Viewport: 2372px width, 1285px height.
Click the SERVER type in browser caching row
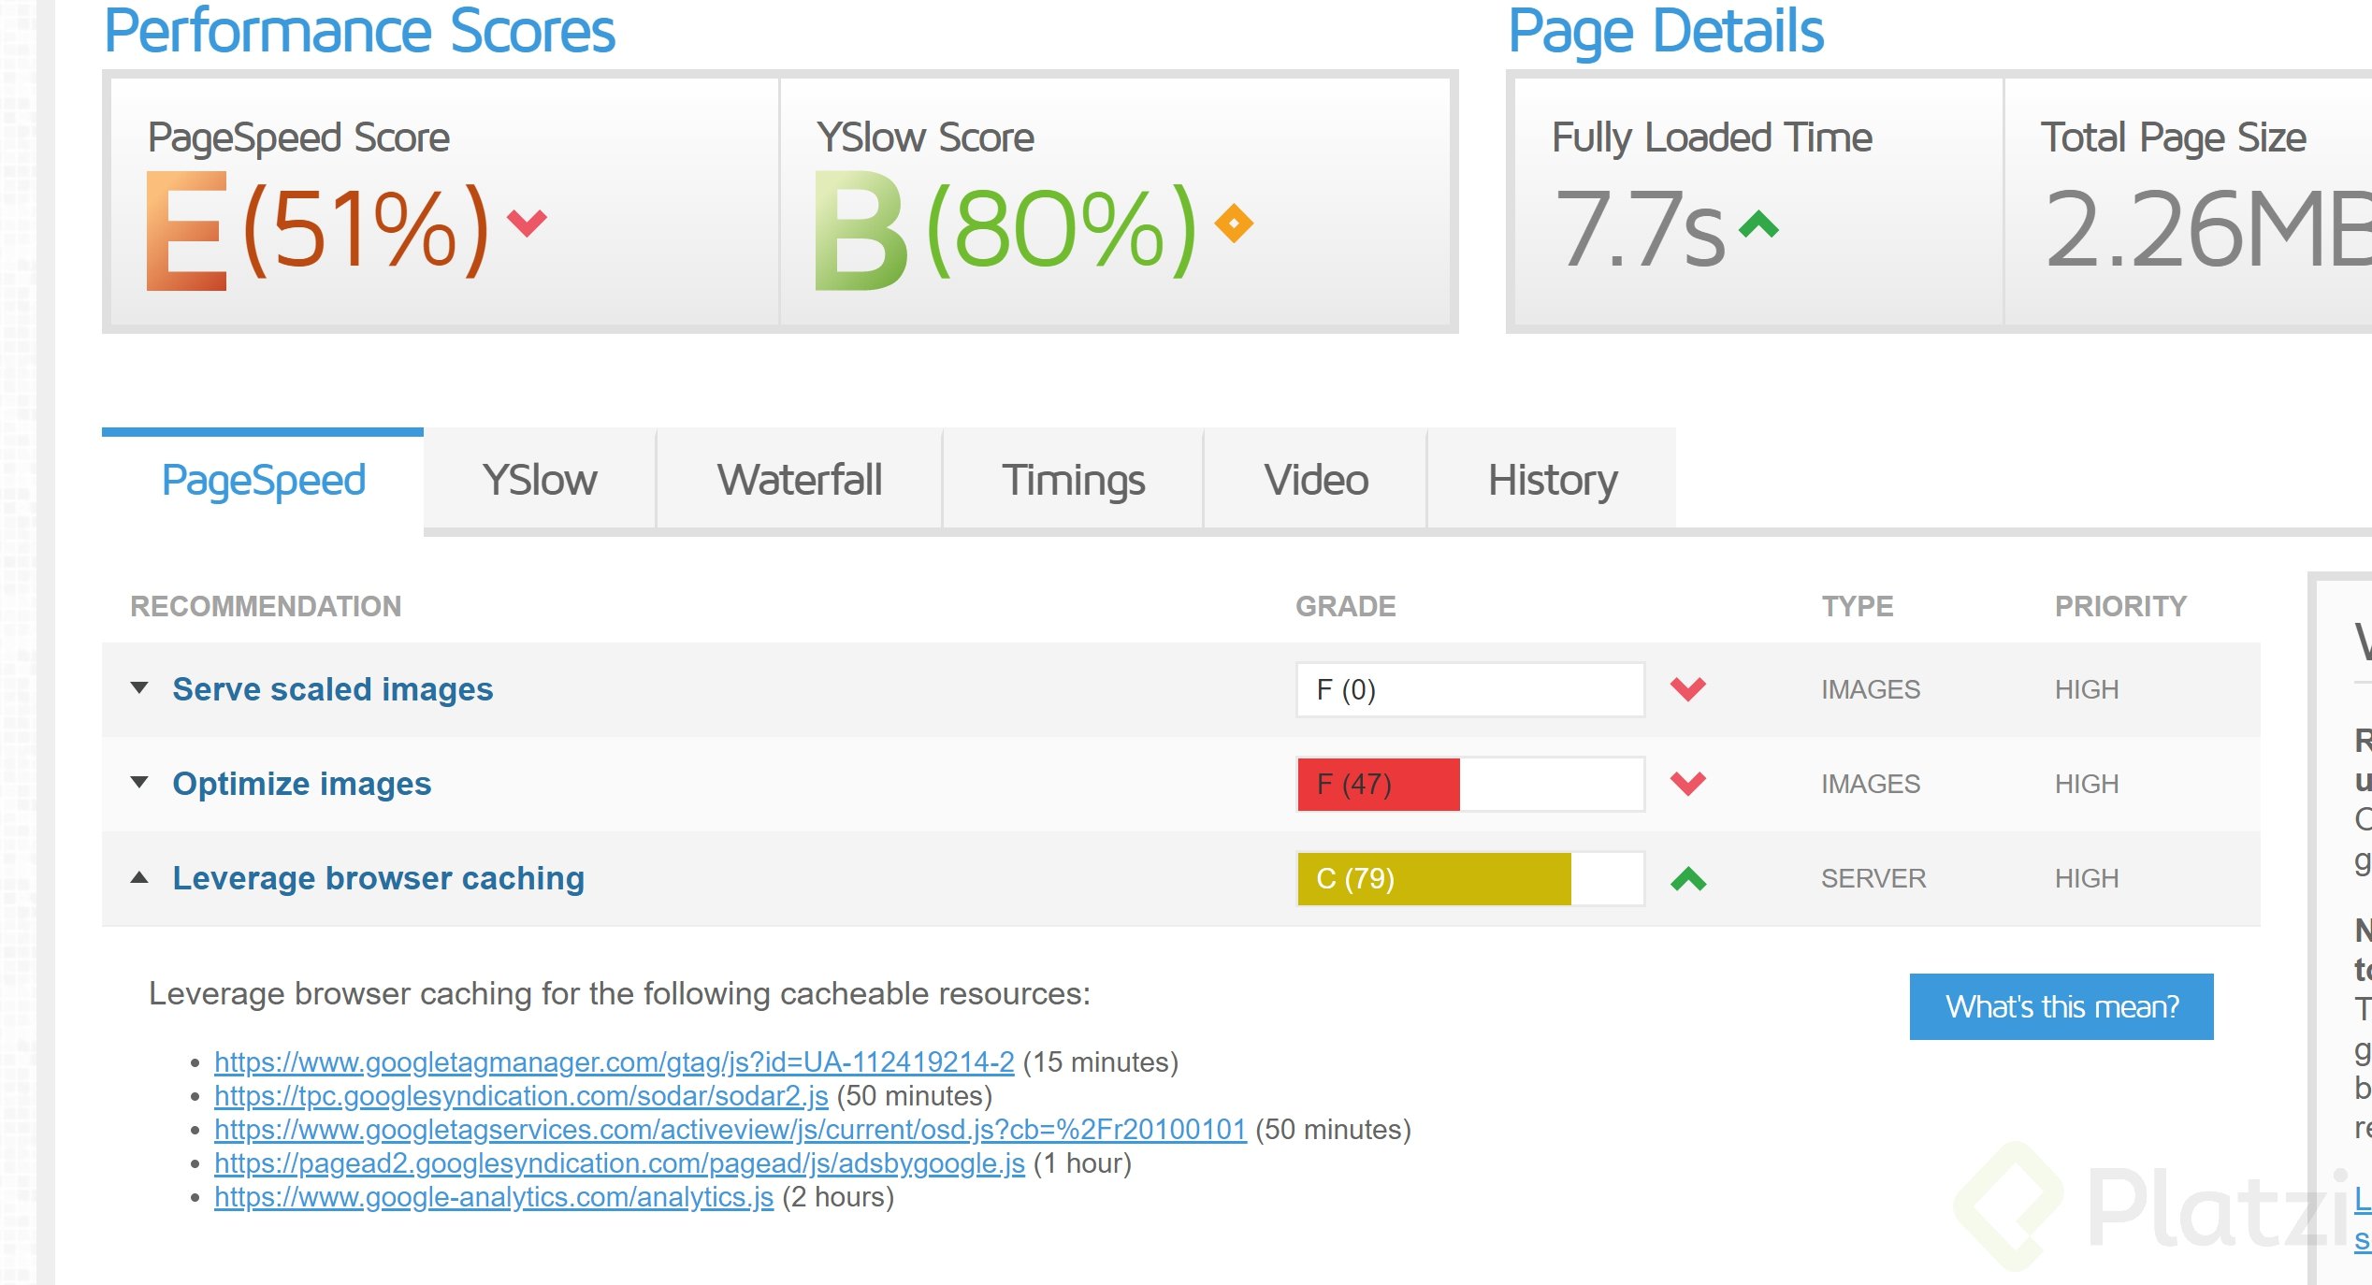[1873, 878]
